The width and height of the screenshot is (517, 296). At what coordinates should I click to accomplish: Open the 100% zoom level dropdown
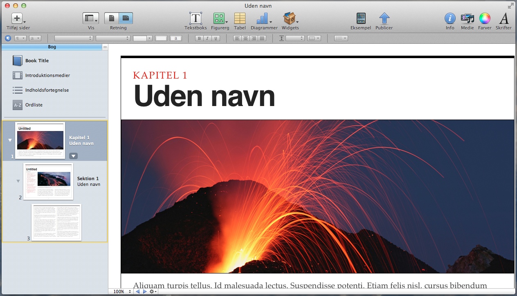122,291
